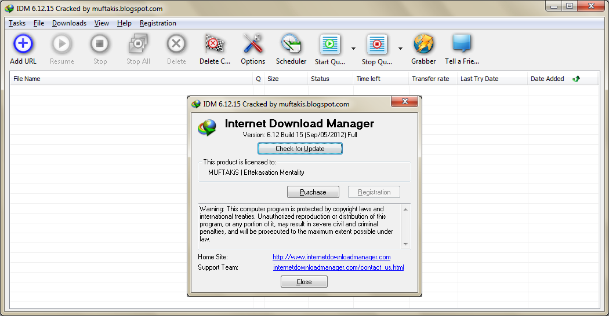Open the Help menu
Image resolution: width=609 pixels, height=316 pixels.
coord(124,23)
